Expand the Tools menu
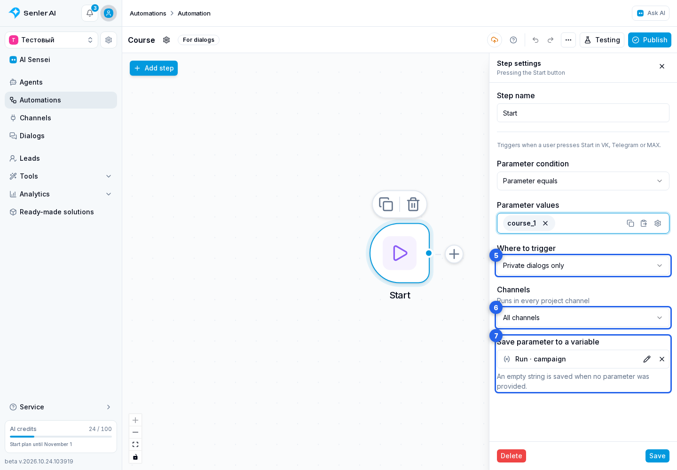Screen dimensions: 677x470 click(x=61, y=176)
